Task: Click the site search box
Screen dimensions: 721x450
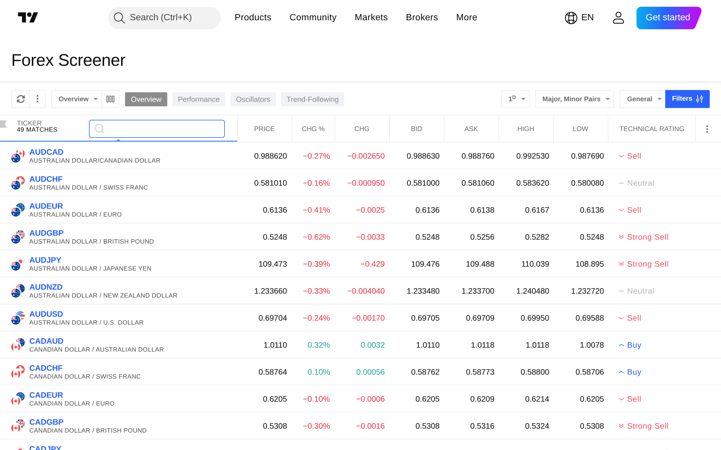Action: coord(164,17)
